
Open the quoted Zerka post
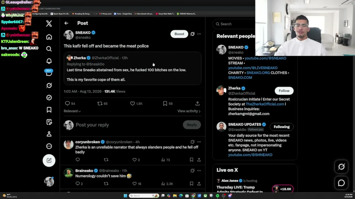pos(133,69)
